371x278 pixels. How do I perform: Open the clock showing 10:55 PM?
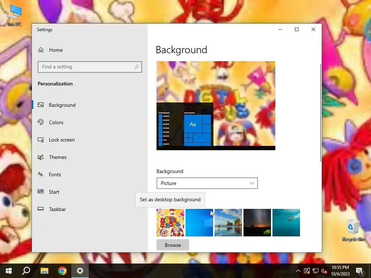[x=340, y=271]
